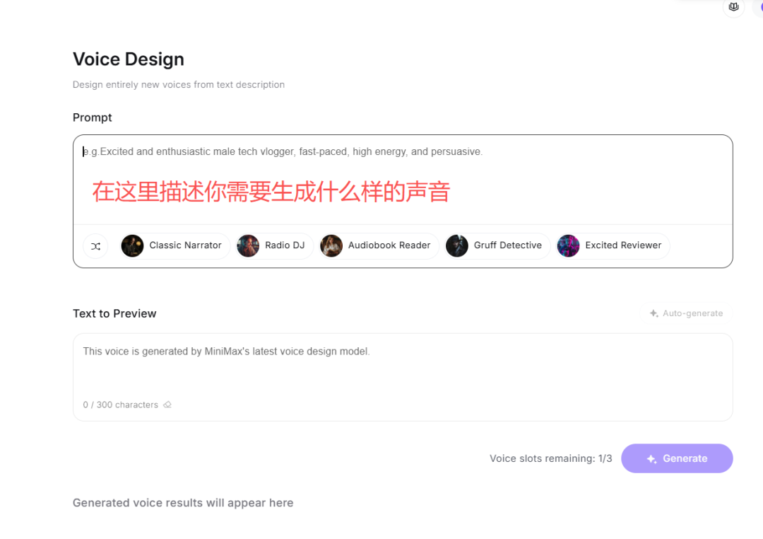Pick the Audiobook Reader preset label
Screen dimensions: 763x539
tap(389, 245)
